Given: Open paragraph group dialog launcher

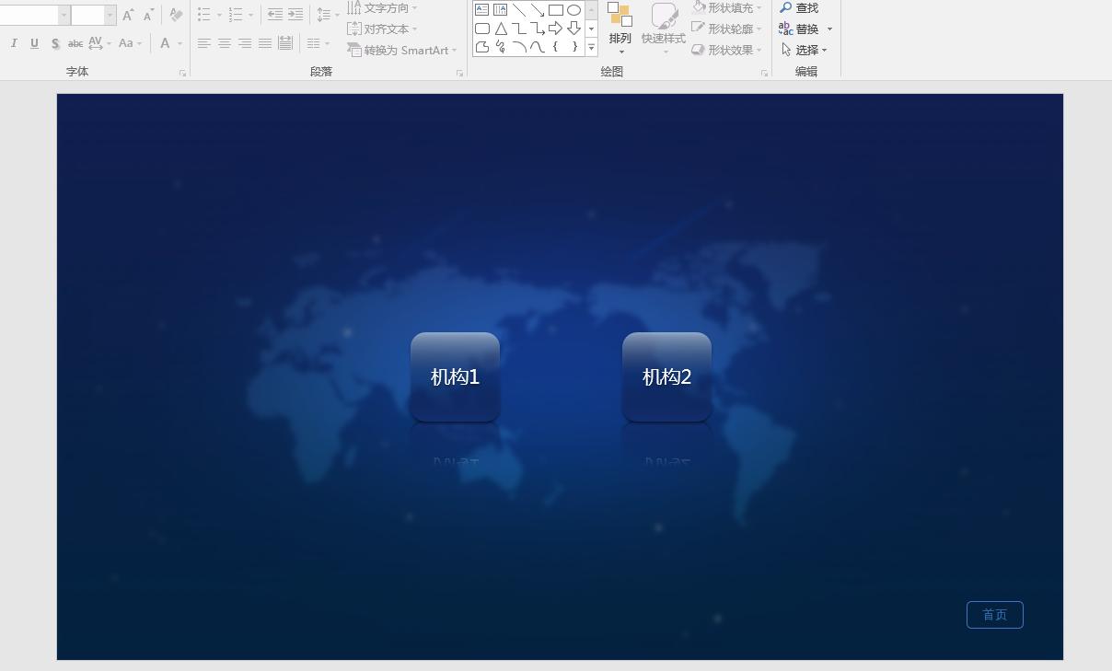Looking at the screenshot, I should click(x=459, y=73).
